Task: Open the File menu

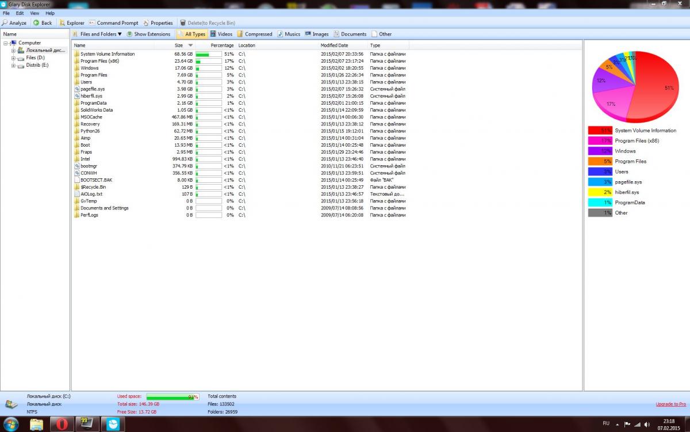Action: point(6,13)
